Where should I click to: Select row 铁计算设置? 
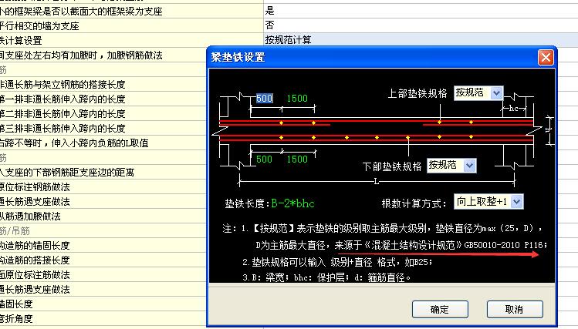click(132, 41)
